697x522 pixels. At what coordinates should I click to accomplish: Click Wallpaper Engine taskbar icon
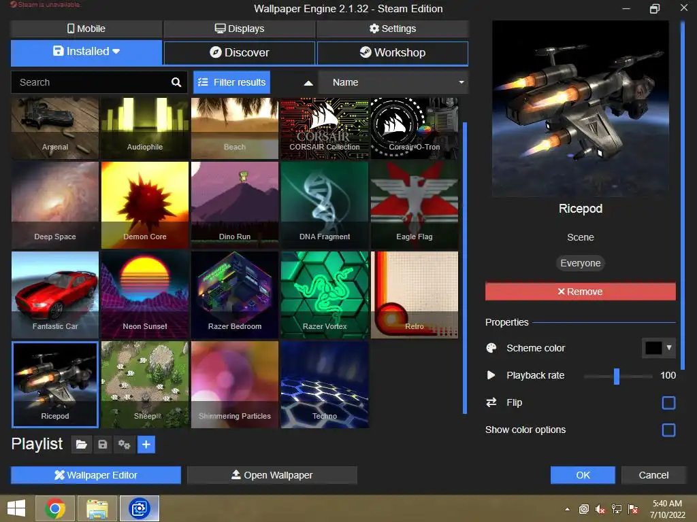pos(140,508)
